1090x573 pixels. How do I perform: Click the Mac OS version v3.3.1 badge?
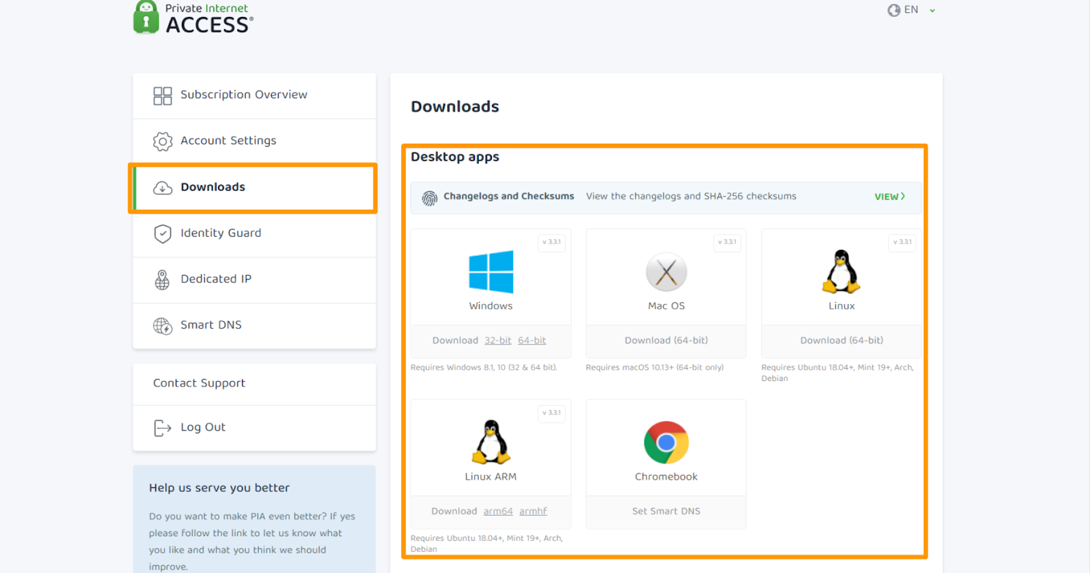click(728, 242)
